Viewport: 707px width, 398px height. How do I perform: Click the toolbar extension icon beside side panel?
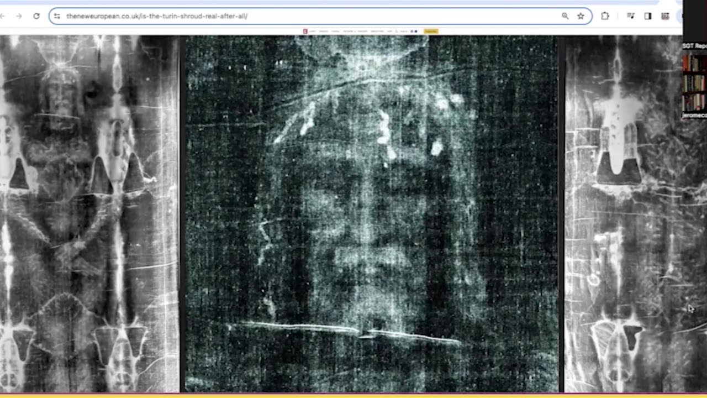pyautogui.click(x=665, y=16)
